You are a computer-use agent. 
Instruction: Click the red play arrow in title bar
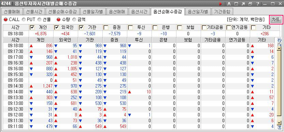(220, 3)
